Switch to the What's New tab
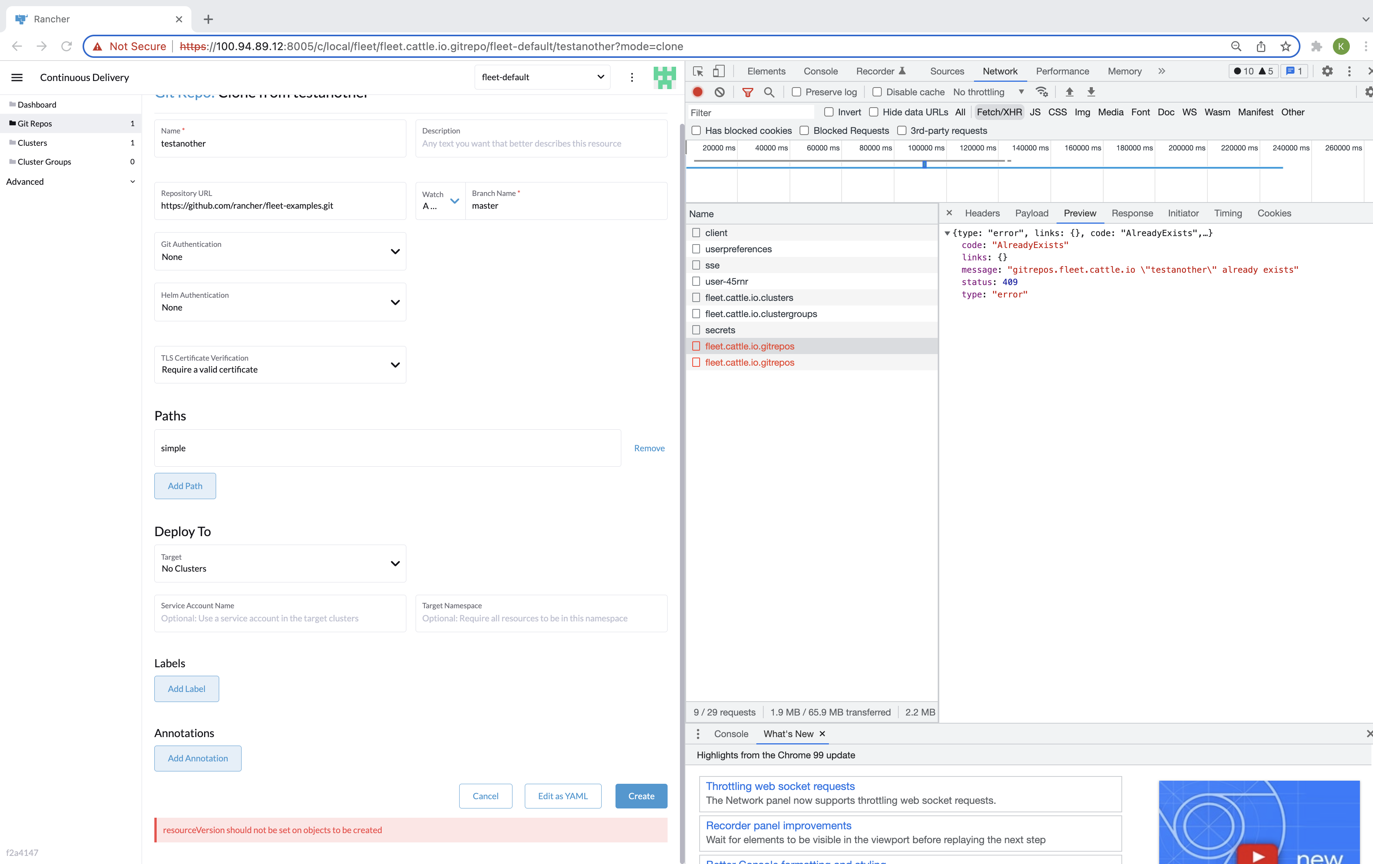This screenshot has height=864, width=1373. pyautogui.click(x=788, y=734)
